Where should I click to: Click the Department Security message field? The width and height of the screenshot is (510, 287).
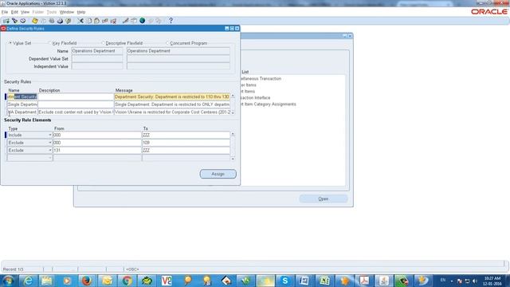click(172, 97)
